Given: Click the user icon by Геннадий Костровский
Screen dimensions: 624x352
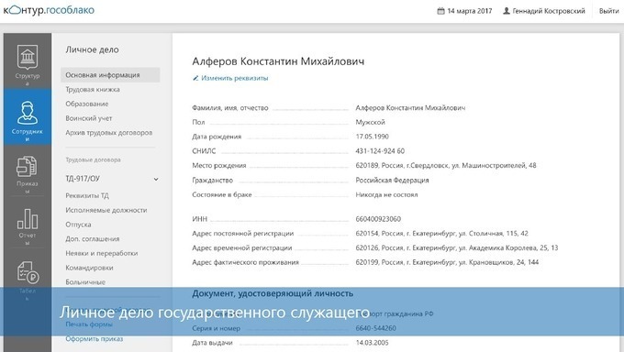Looking at the screenshot, I should (507, 11).
